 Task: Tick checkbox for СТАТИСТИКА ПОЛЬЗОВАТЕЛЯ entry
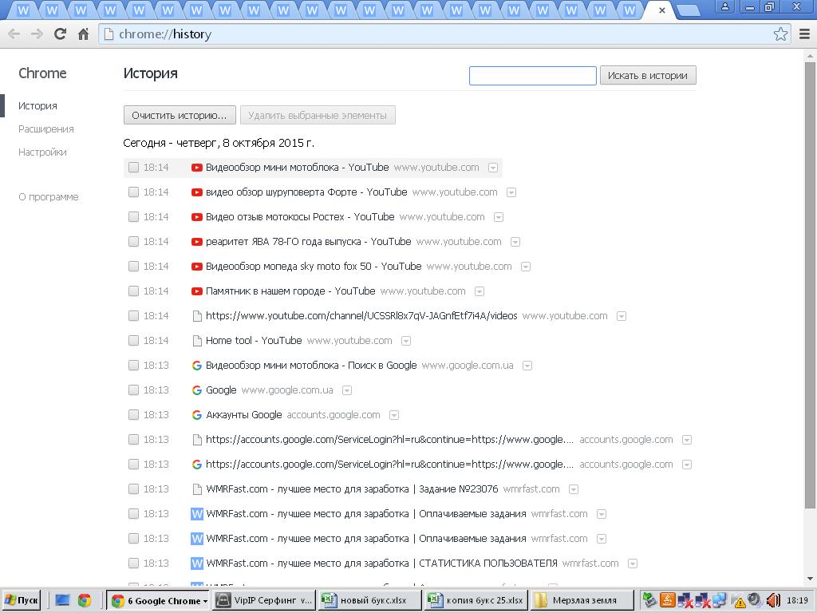tap(133, 564)
